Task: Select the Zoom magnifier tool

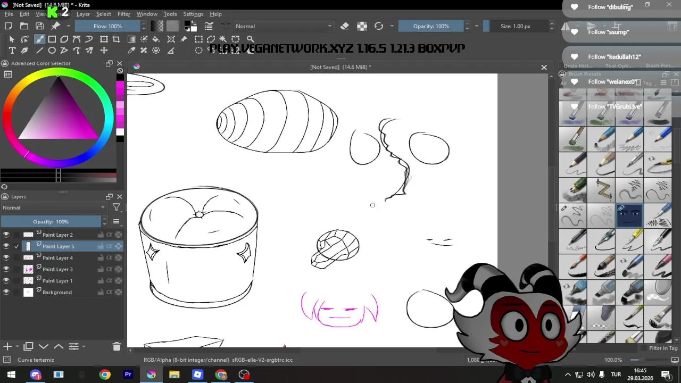Action: [x=250, y=39]
